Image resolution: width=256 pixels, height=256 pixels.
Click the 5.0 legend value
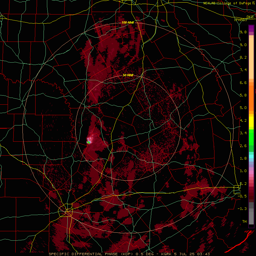pos(243,108)
